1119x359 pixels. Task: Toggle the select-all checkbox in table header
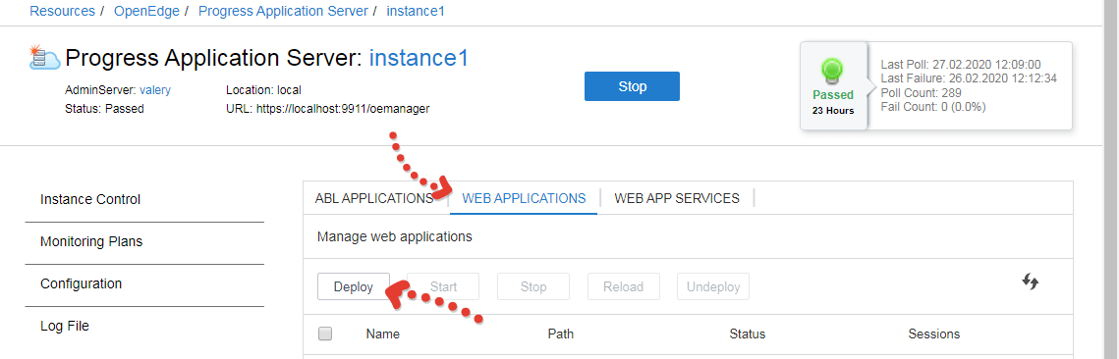pyautogui.click(x=325, y=333)
